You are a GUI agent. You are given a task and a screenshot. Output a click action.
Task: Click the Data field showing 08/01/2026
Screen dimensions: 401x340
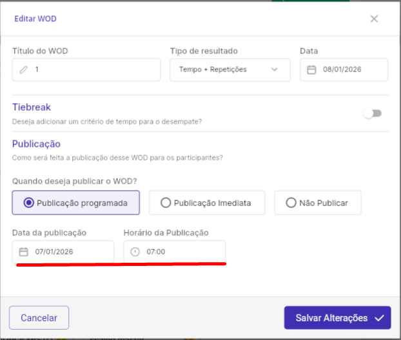[x=344, y=70]
